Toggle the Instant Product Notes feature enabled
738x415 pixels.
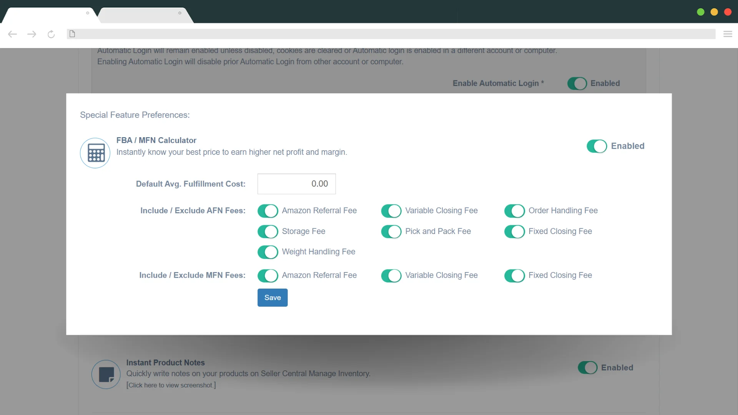[x=587, y=367]
